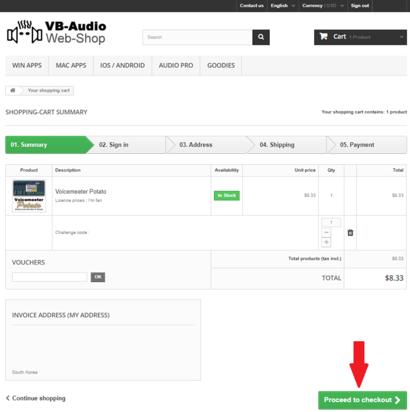
Task: Click the Challenge code label
Action: (x=72, y=232)
